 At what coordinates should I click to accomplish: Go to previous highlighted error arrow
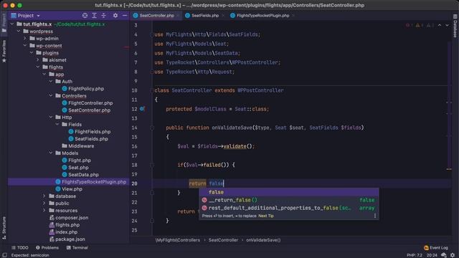point(440,26)
